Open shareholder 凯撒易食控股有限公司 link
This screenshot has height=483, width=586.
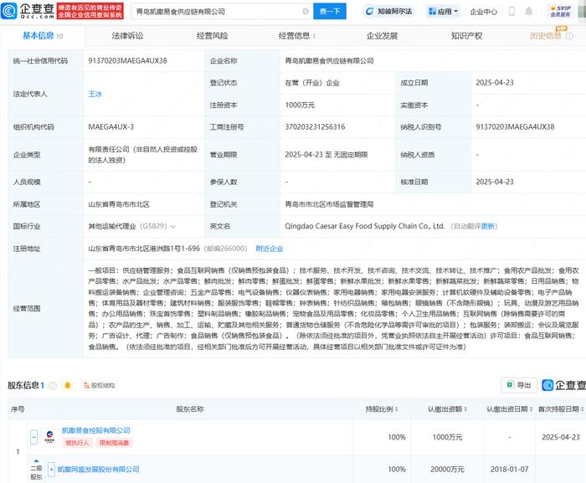96,430
